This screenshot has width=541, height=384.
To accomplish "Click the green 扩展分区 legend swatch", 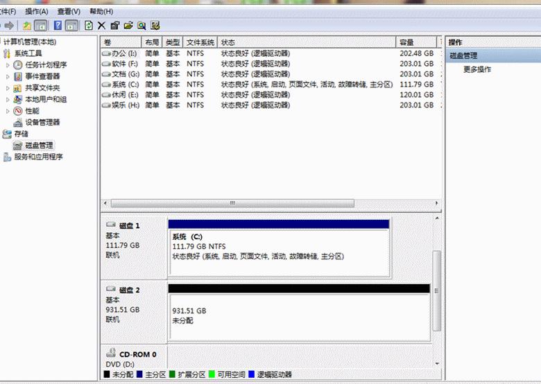I will pyautogui.click(x=172, y=374).
